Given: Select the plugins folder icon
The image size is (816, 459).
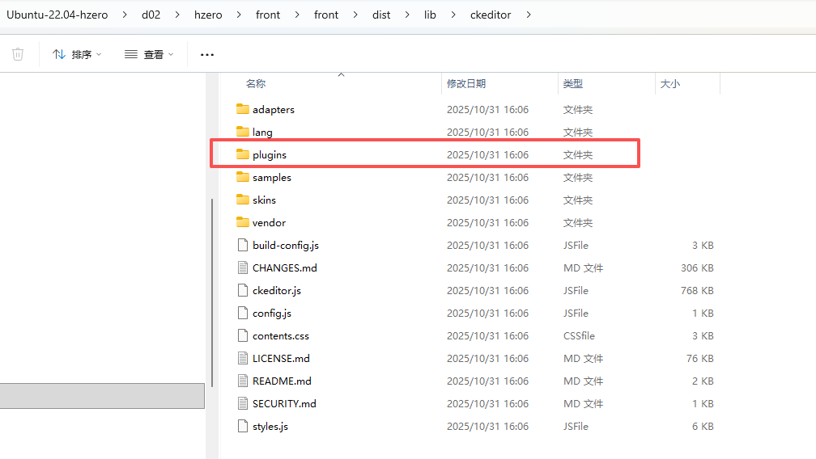Looking at the screenshot, I should point(242,154).
